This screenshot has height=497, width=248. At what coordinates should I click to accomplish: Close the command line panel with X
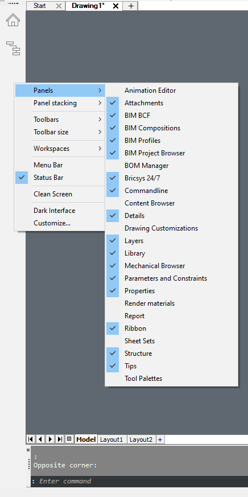point(28,450)
